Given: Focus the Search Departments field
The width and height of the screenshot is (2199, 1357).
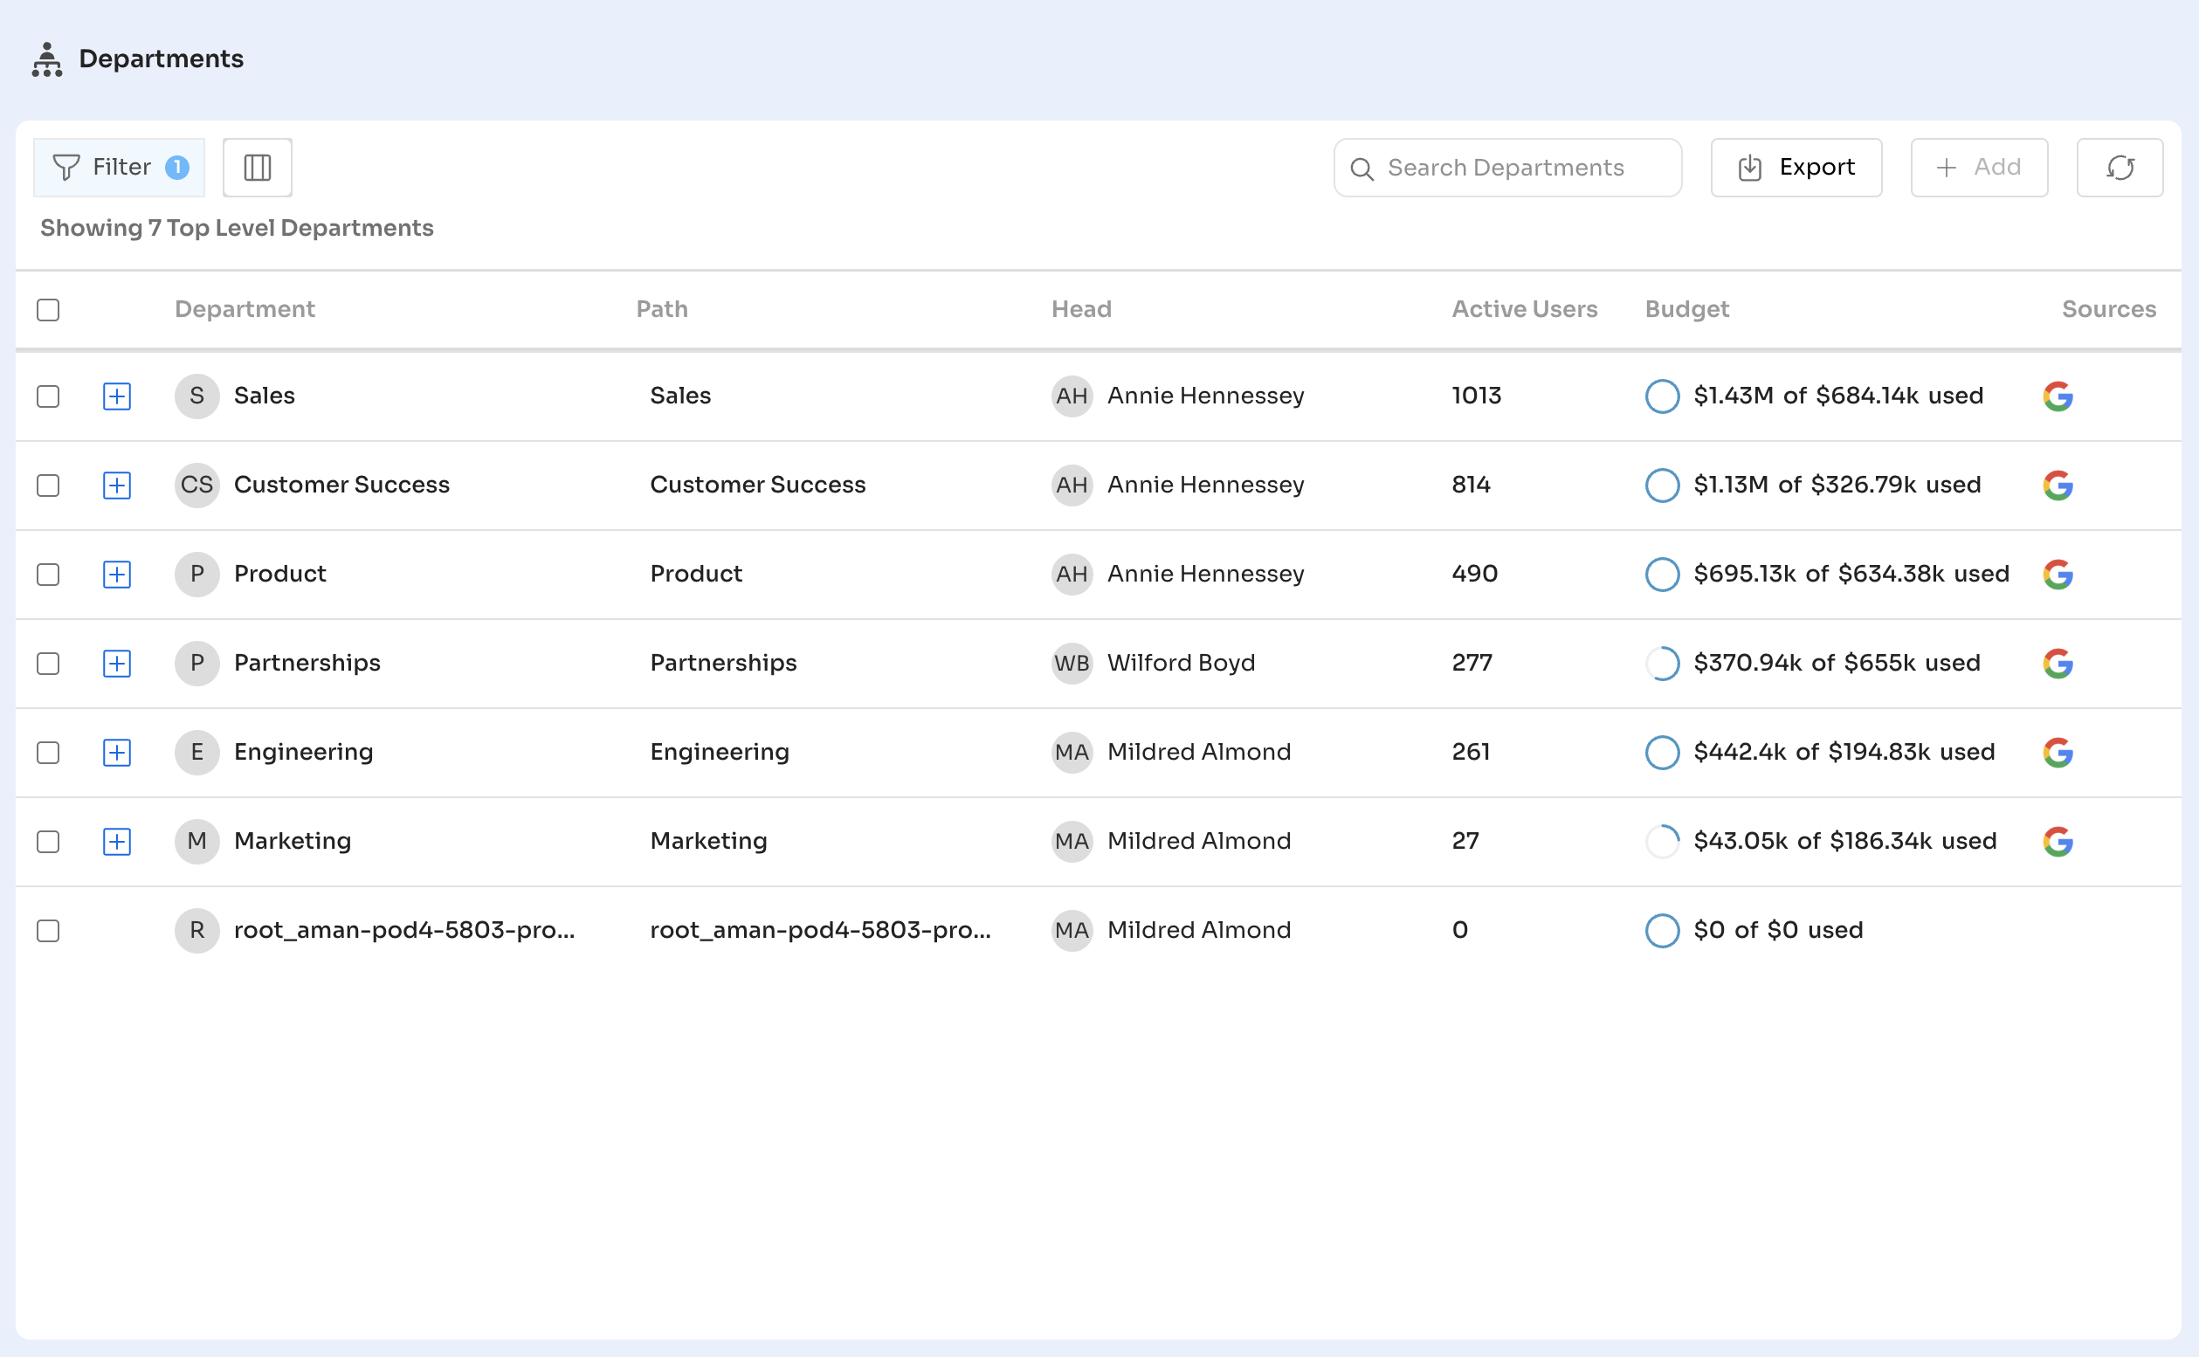Looking at the screenshot, I should [1507, 168].
